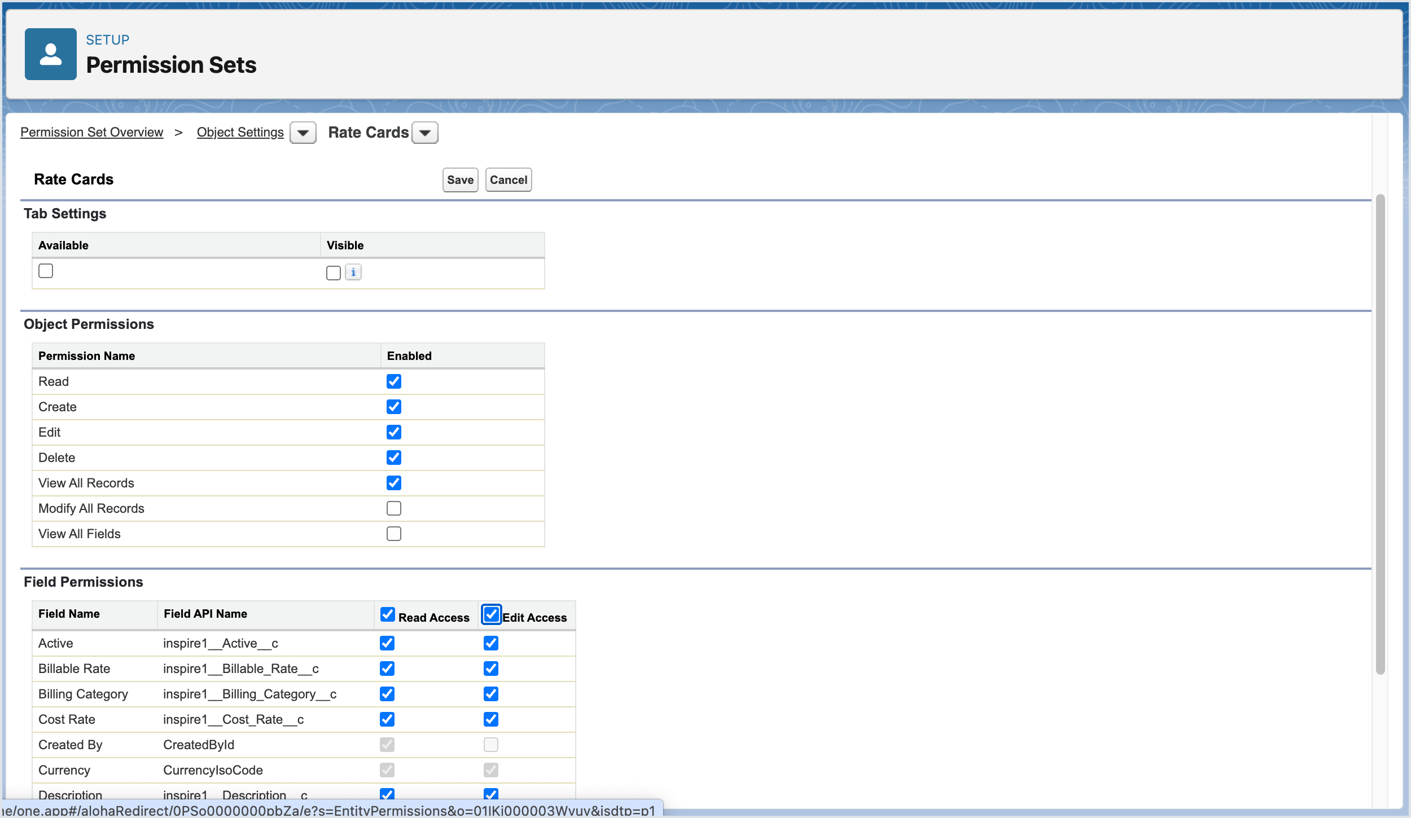Enable the Available tab setting checkbox
The image size is (1411, 818).
point(46,271)
